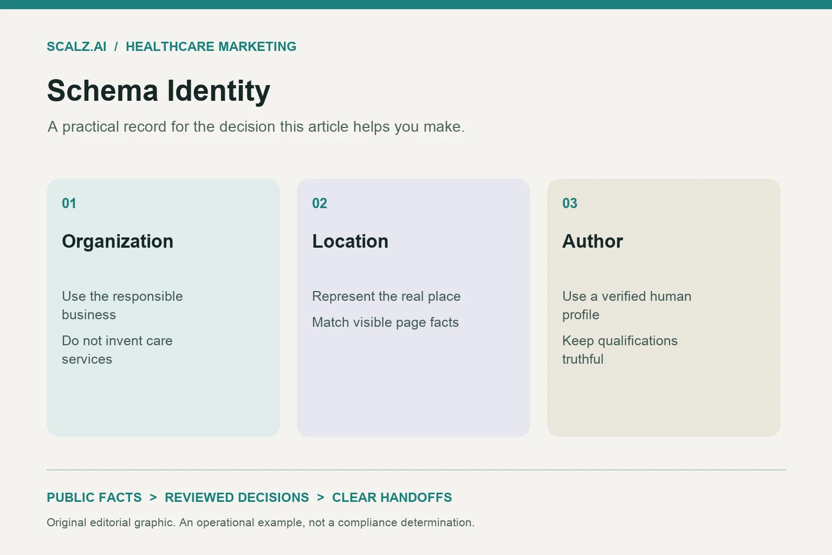Click the number 03 label

pyautogui.click(x=570, y=203)
